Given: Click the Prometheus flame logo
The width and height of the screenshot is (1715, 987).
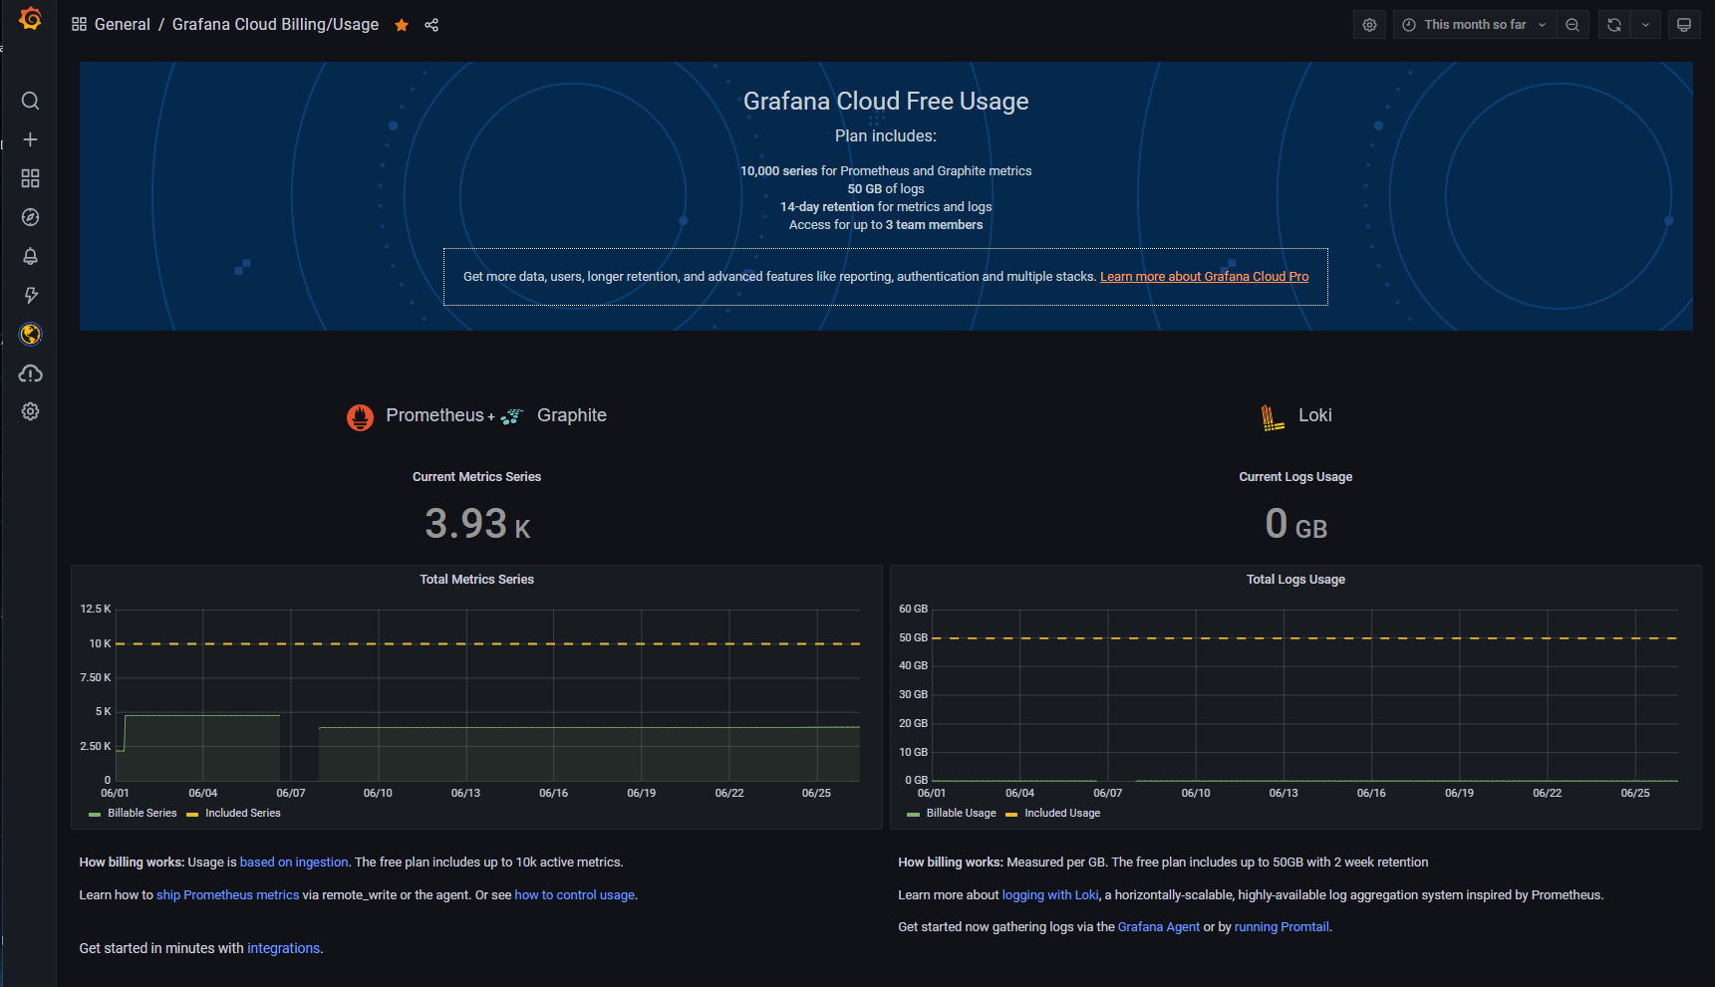Looking at the screenshot, I should pos(360,417).
